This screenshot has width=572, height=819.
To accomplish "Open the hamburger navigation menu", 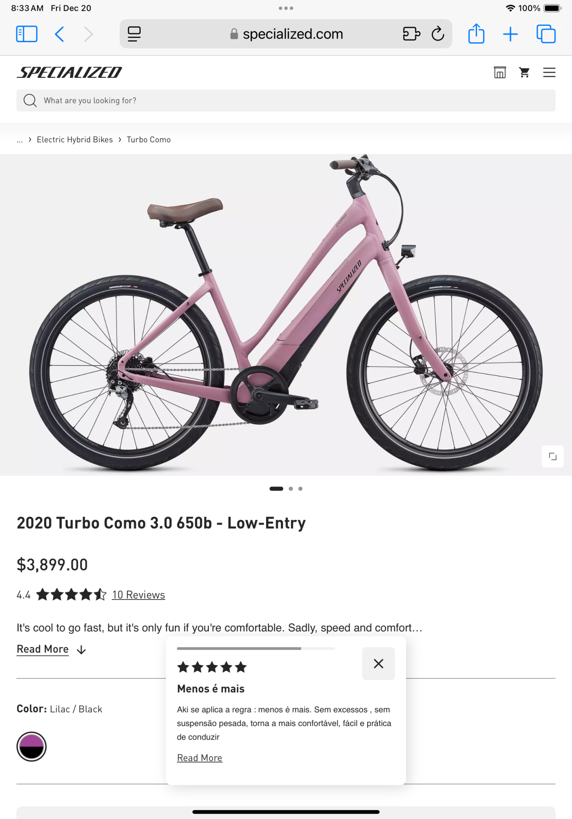I will pos(549,72).
